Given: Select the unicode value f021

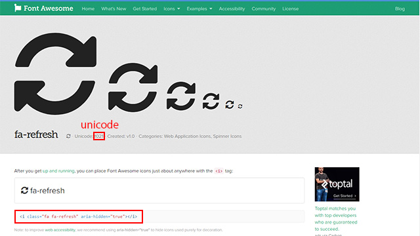Looking at the screenshot, I should click(99, 136).
